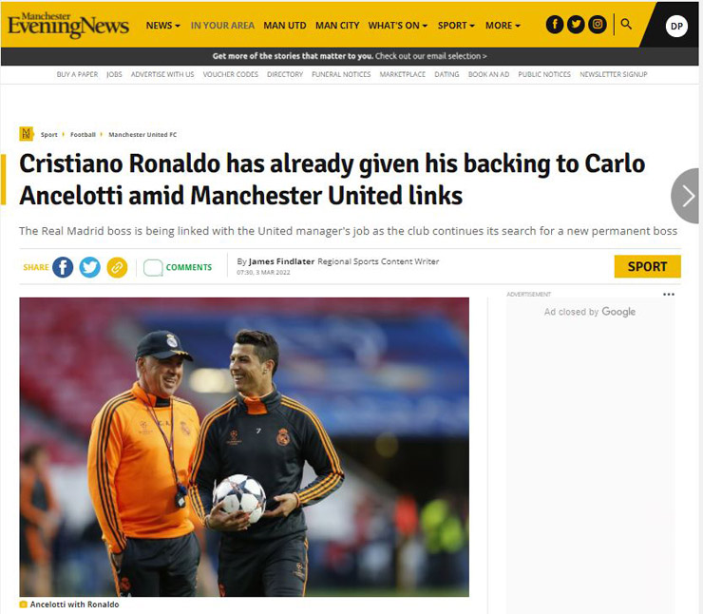The width and height of the screenshot is (703, 614).
Task: Open advertisement options three-dot menu
Action: (669, 295)
